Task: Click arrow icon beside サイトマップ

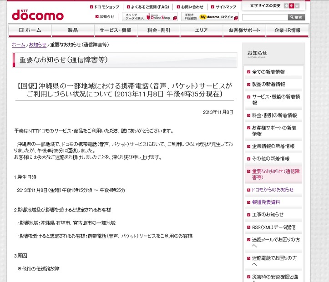Action: coord(213,7)
